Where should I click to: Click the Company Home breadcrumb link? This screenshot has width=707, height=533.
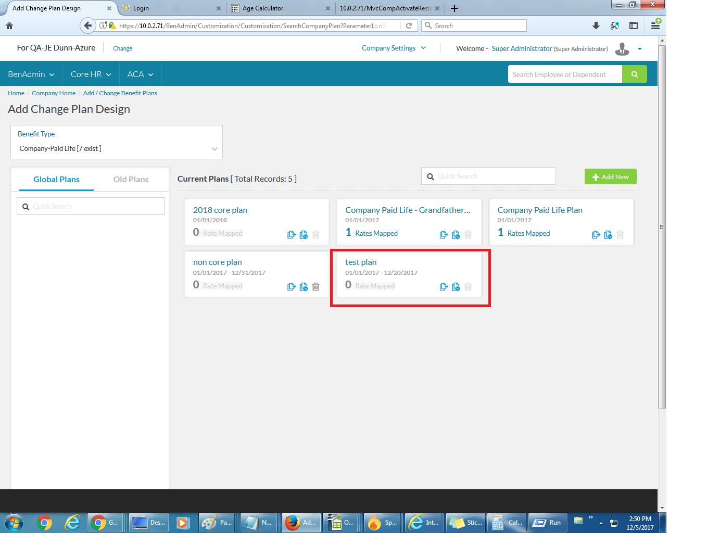(54, 93)
